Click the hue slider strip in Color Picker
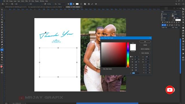This screenshot has height=104, width=185. (x=128, y=55)
